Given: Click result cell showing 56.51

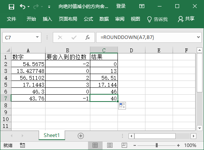Looking at the screenshot, I should pos(104,77).
